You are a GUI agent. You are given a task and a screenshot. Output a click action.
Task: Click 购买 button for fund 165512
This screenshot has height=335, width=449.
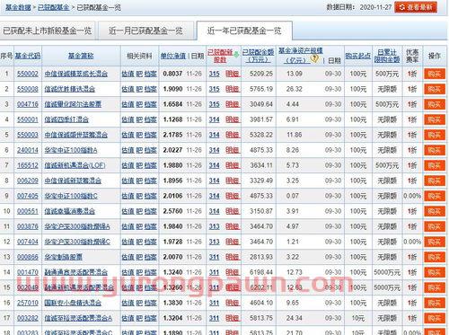click(x=435, y=165)
